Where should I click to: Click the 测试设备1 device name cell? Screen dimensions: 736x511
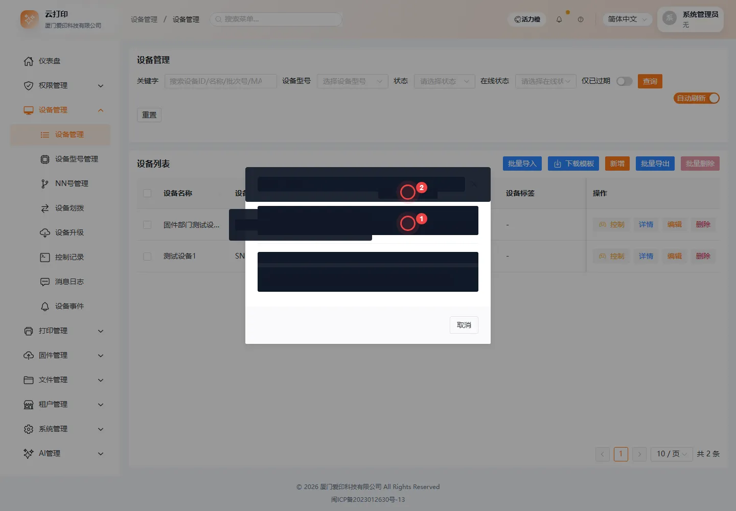pyautogui.click(x=179, y=257)
